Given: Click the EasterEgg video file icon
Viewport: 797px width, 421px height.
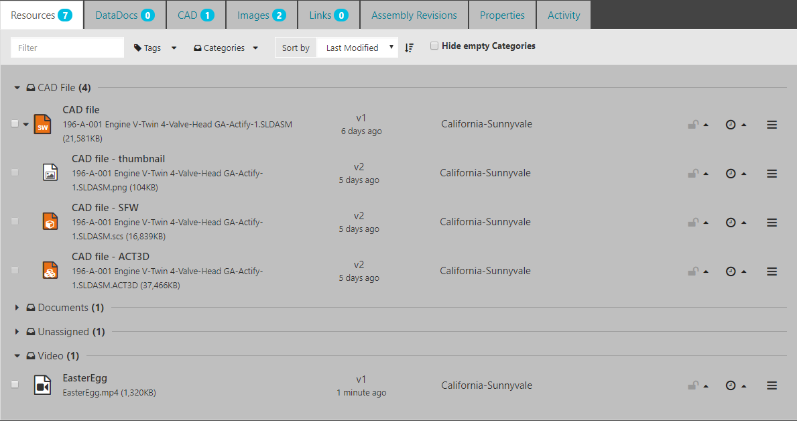Looking at the screenshot, I should click(42, 385).
